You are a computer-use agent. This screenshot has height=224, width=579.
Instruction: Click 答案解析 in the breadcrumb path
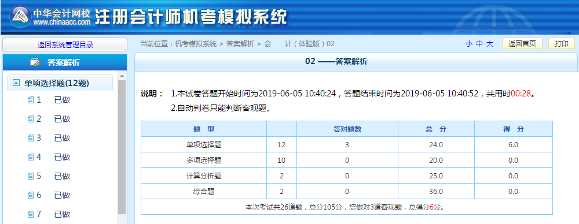click(x=240, y=44)
